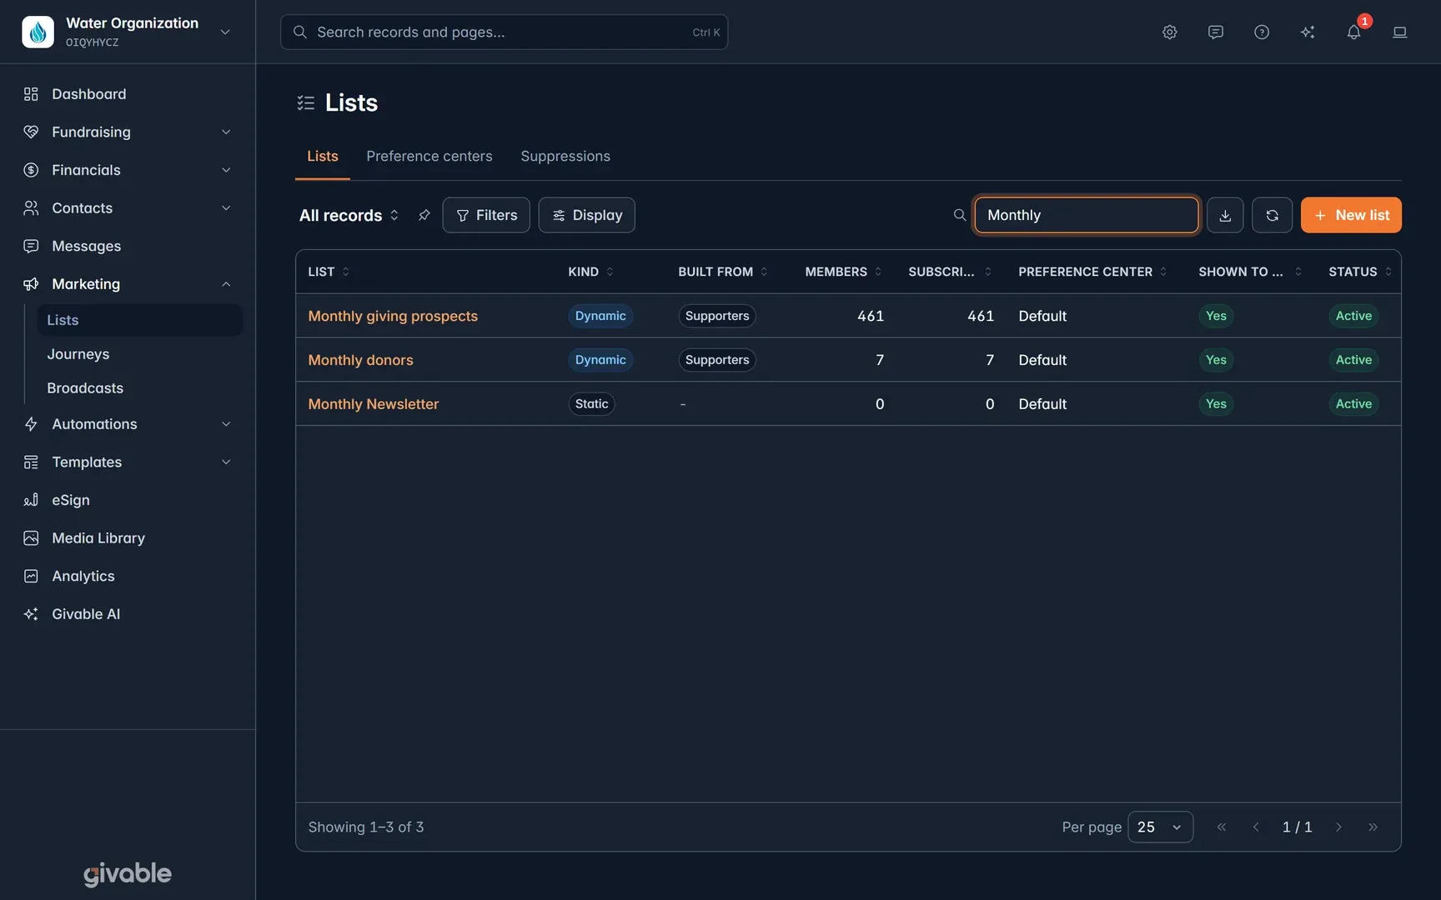Go to Dashboard in sidebar
This screenshot has height=900, width=1441.
click(128, 94)
